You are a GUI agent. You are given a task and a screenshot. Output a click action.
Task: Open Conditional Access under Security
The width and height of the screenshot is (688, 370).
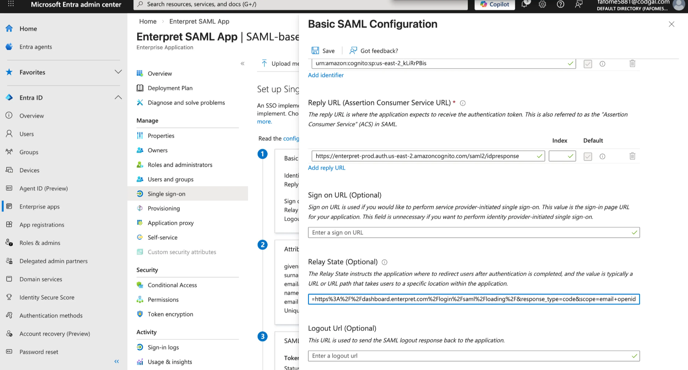tap(172, 285)
